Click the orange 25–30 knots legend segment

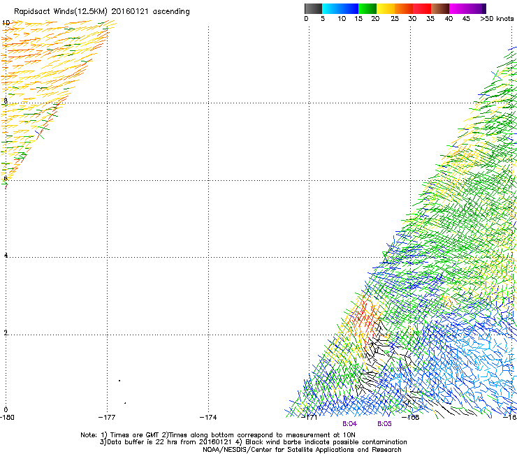click(404, 8)
